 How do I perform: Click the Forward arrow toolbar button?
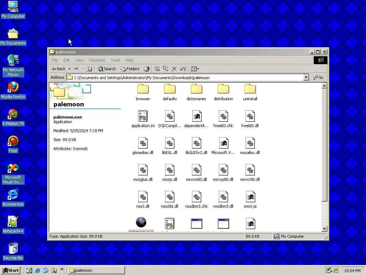coord(76,69)
